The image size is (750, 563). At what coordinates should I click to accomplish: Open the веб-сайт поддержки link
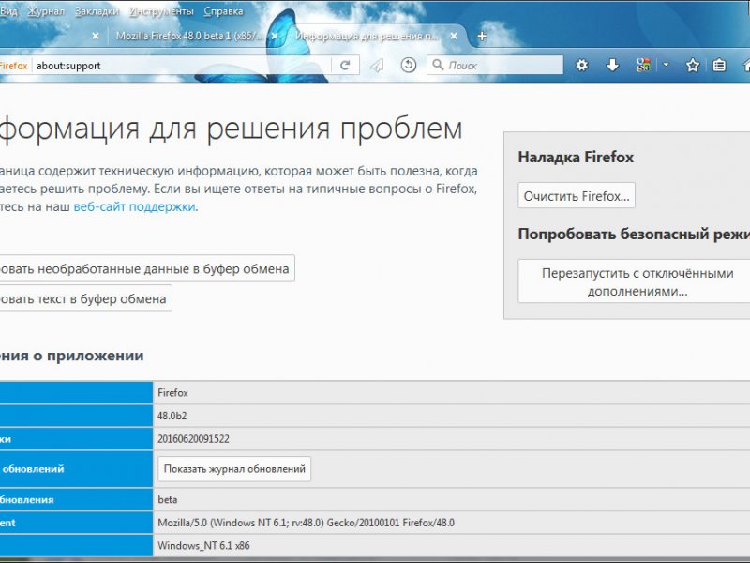(134, 206)
